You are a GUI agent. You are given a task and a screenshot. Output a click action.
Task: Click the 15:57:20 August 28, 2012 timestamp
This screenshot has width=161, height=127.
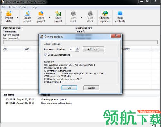tap(20, 103)
